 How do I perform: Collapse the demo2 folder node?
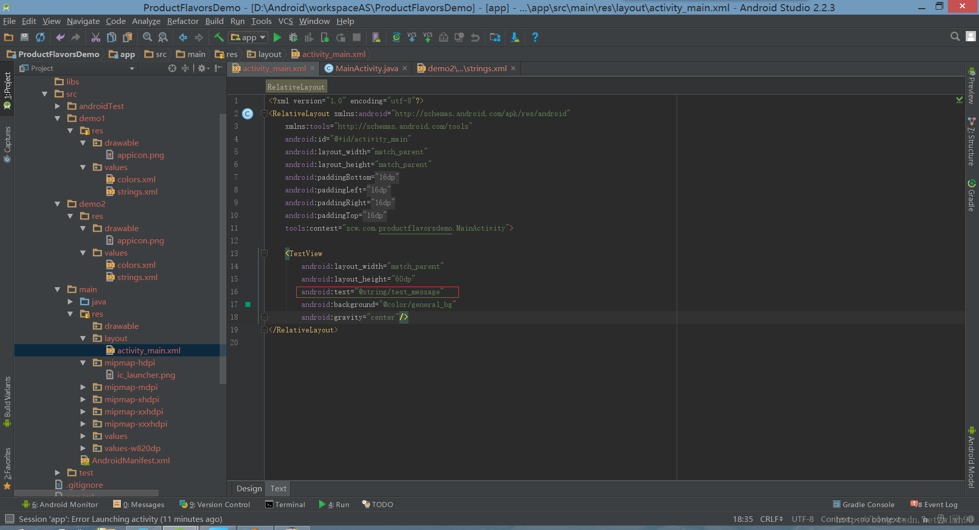click(x=58, y=204)
